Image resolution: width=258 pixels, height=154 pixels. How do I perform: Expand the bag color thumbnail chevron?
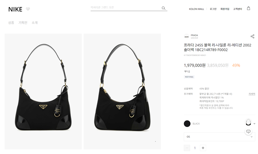(x=254, y=123)
